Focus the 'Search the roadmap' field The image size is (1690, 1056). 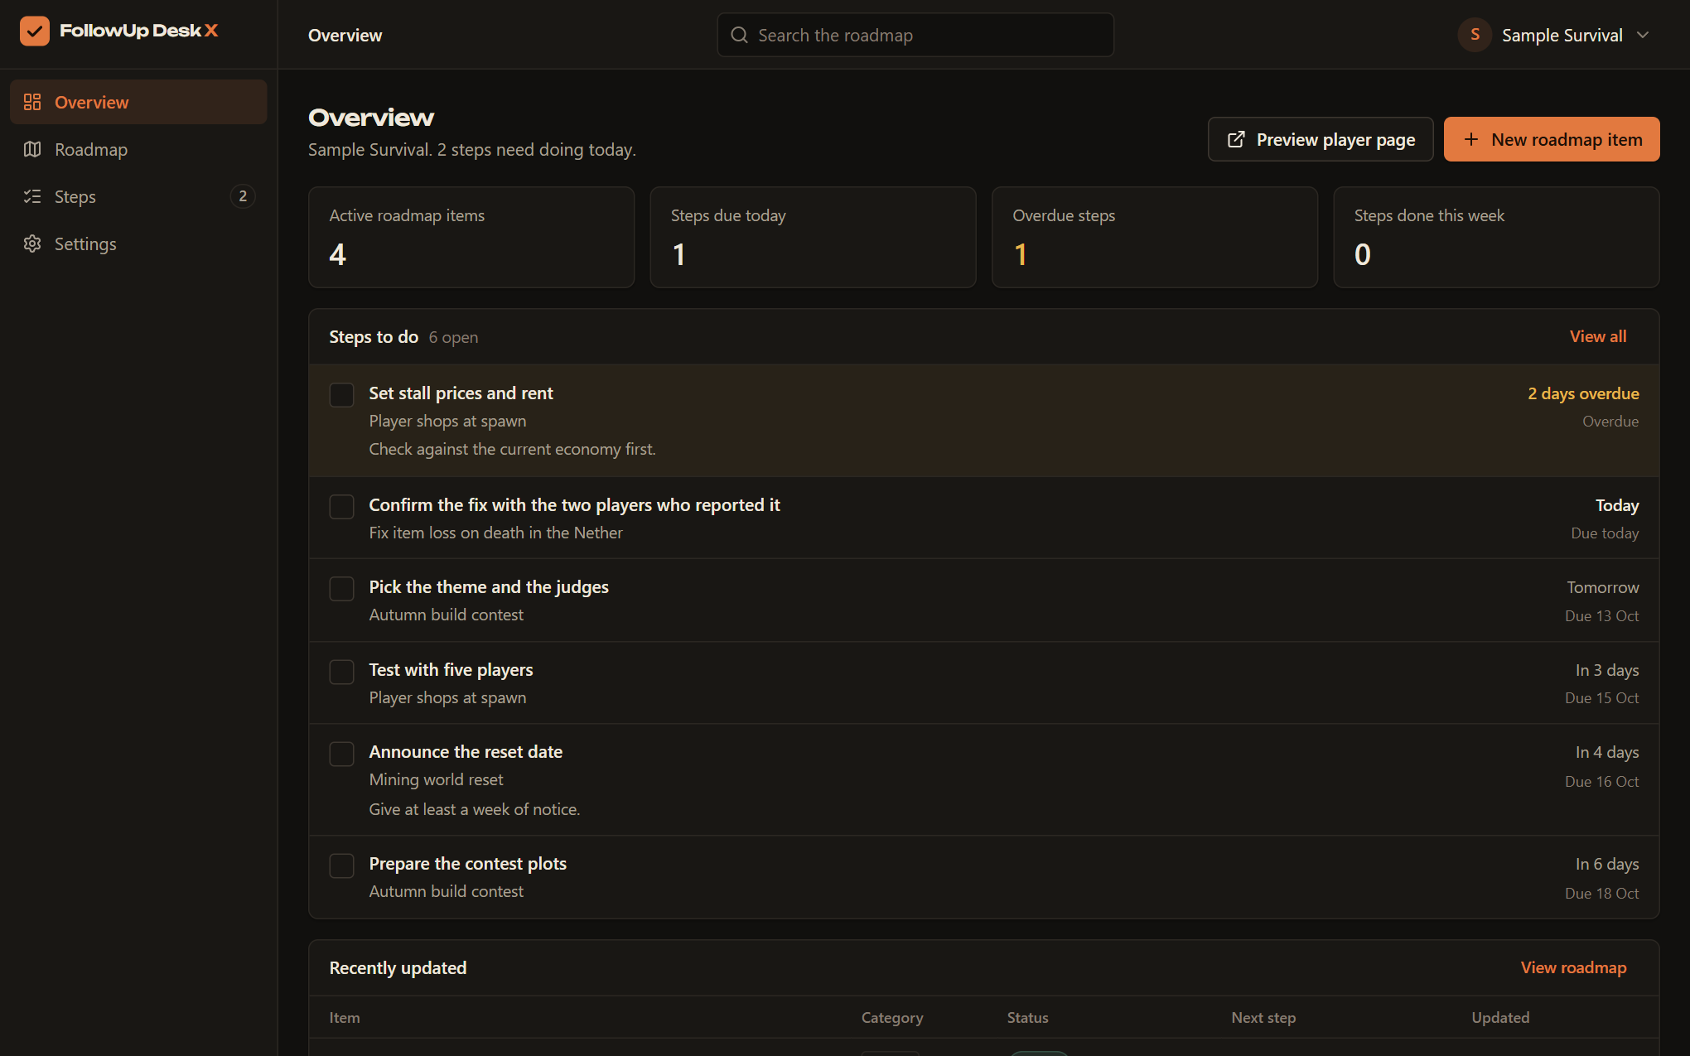click(915, 35)
